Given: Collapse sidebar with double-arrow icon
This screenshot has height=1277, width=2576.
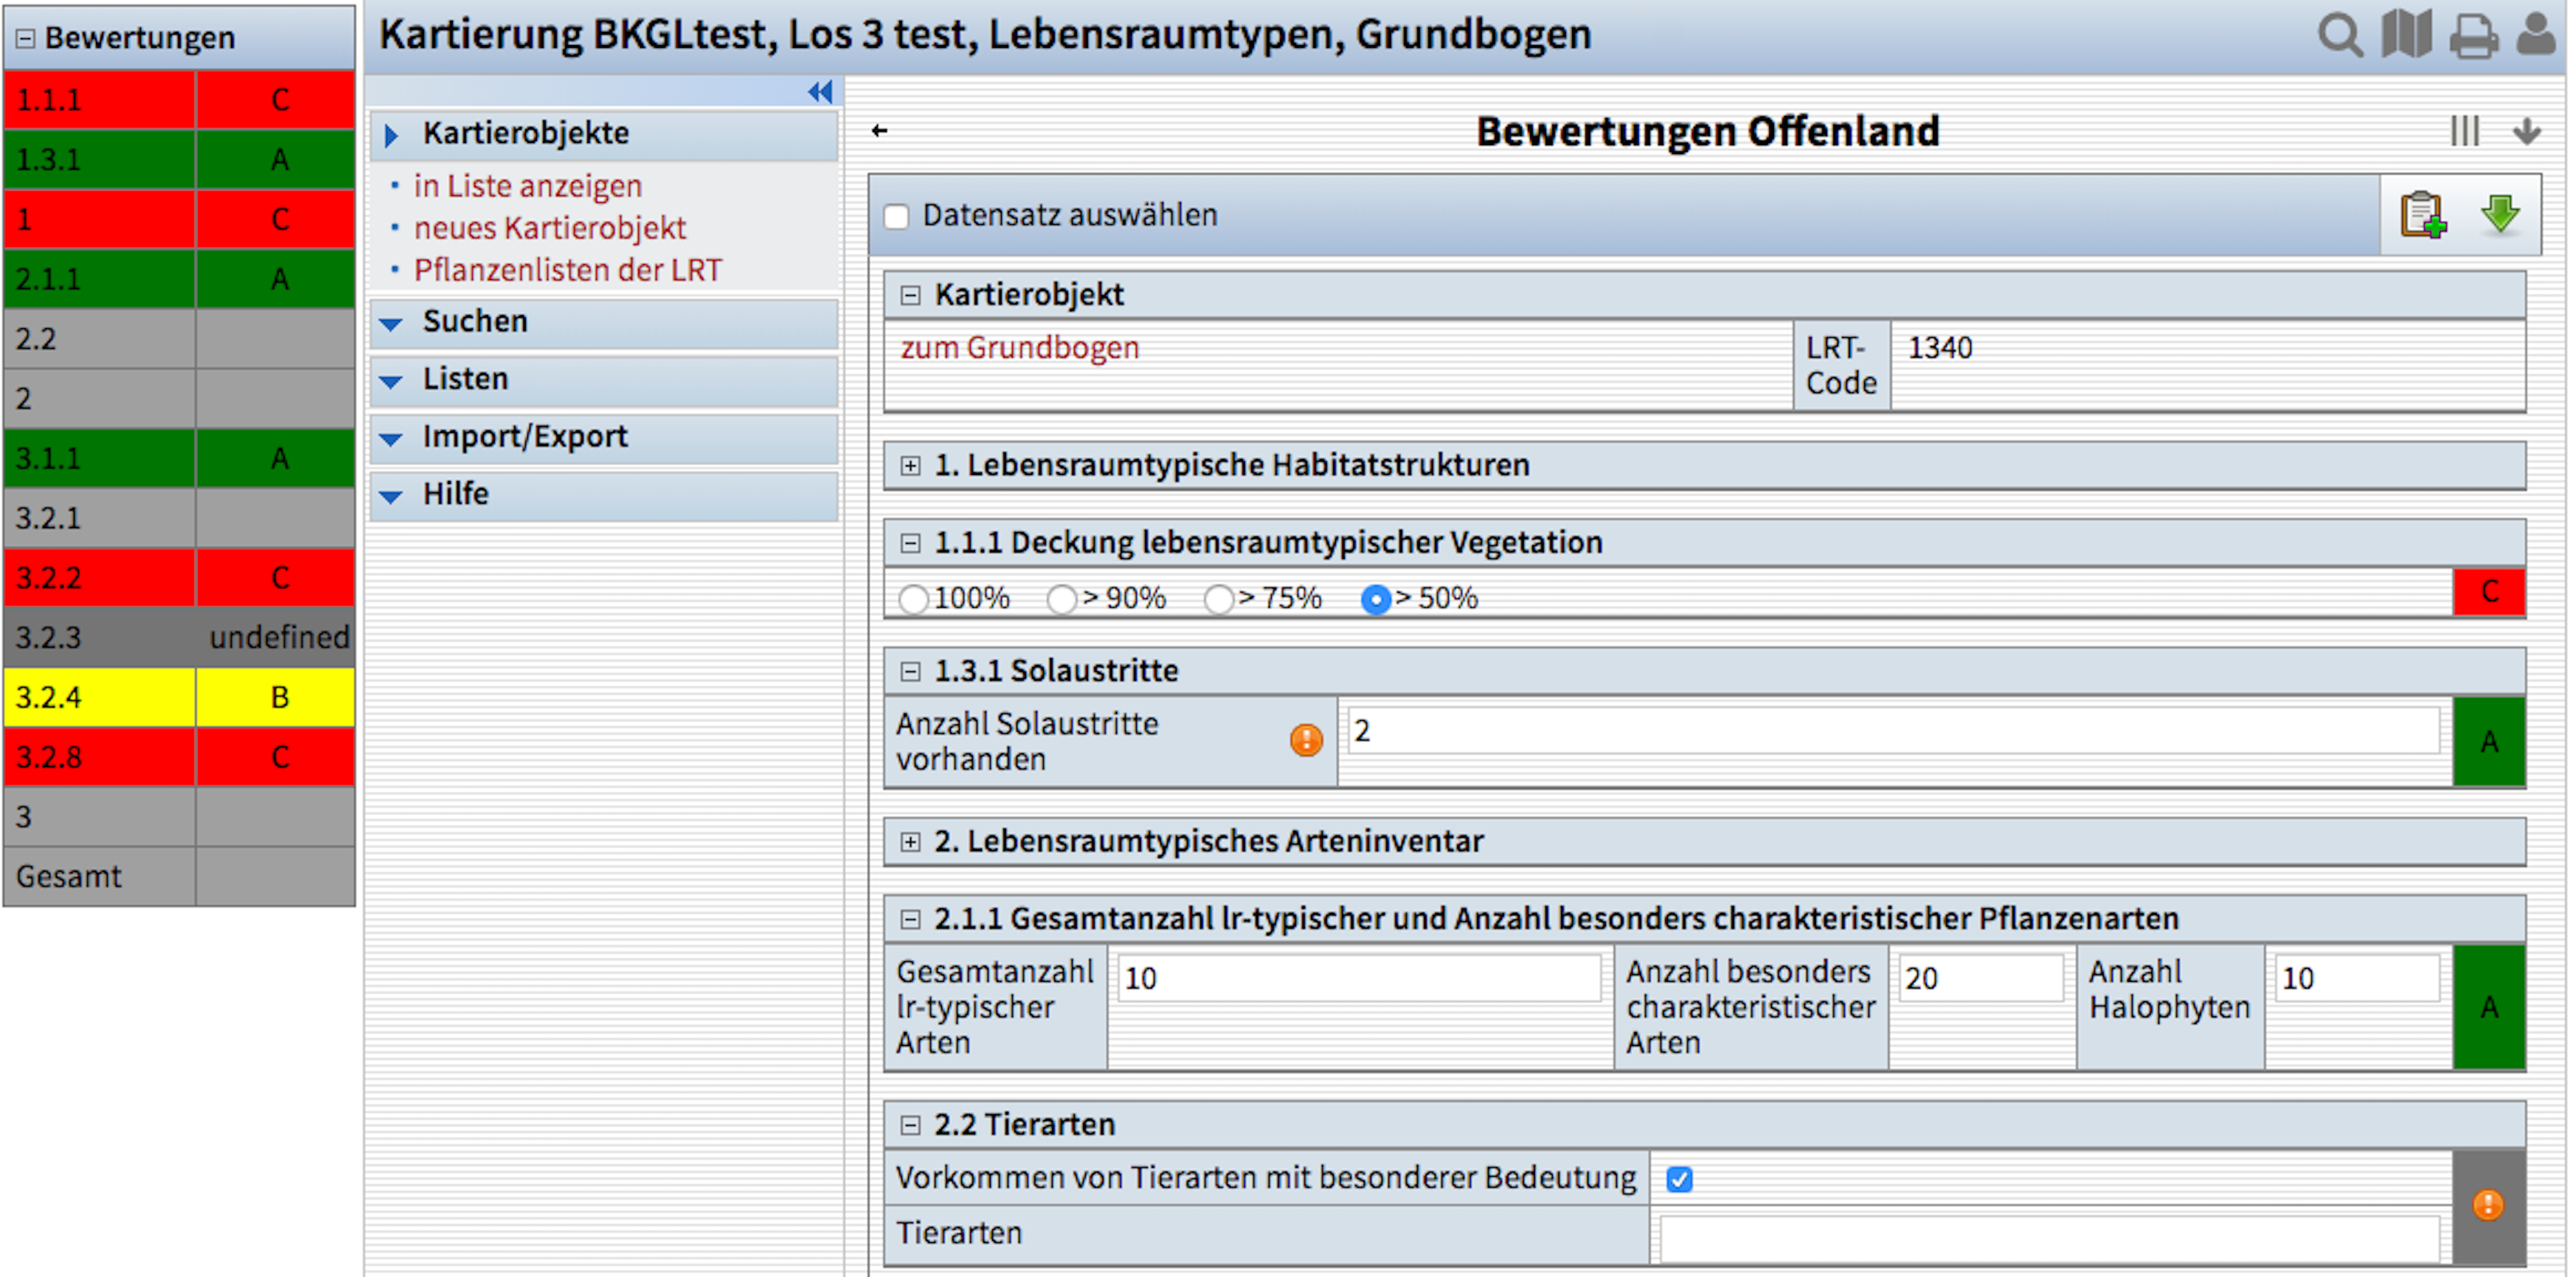Looking at the screenshot, I should tap(820, 92).
